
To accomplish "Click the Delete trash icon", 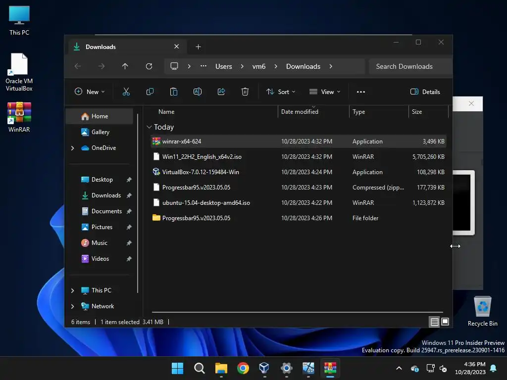I will click(x=245, y=92).
